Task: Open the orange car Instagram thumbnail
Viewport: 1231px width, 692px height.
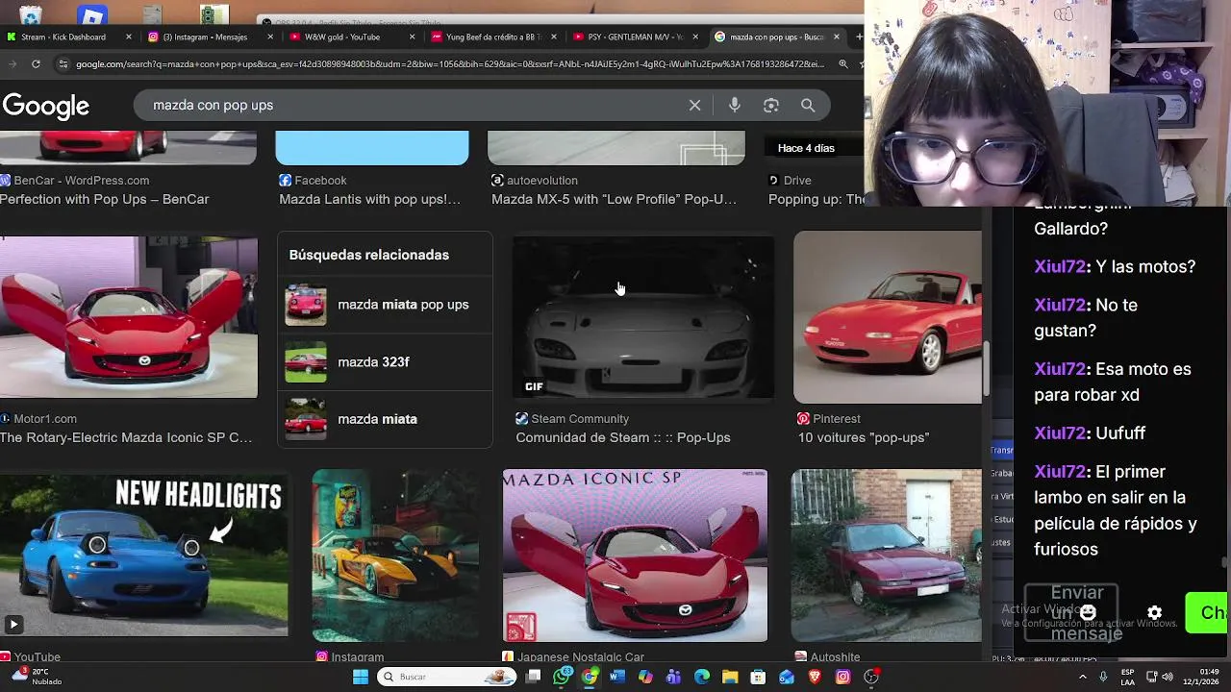Action: (x=395, y=556)
